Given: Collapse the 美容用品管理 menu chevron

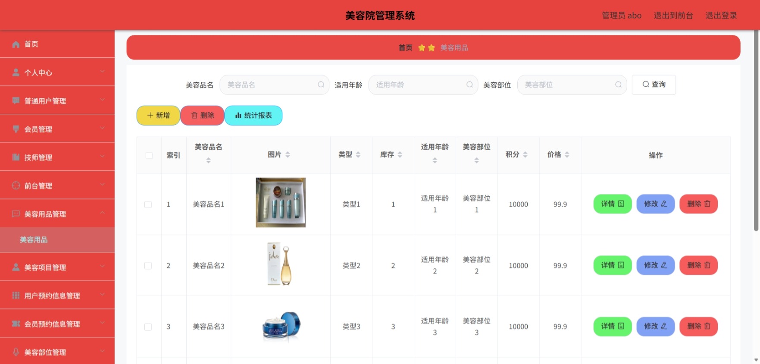Looking at the screenshot, I should (x=102, y=213).
